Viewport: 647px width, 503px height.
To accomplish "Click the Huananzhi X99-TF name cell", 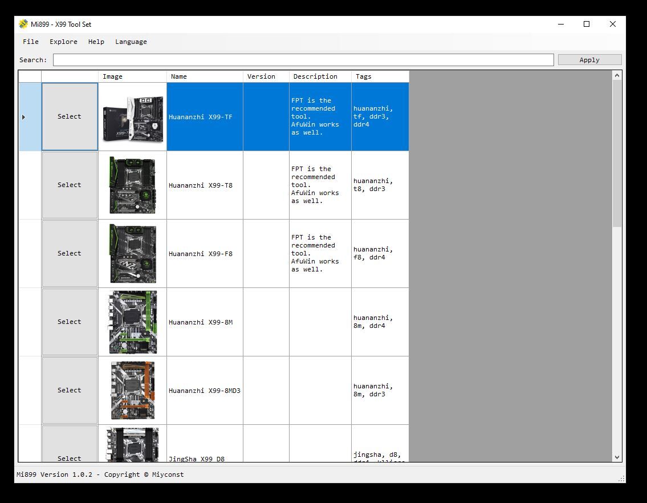I will (x=205, y=117).
